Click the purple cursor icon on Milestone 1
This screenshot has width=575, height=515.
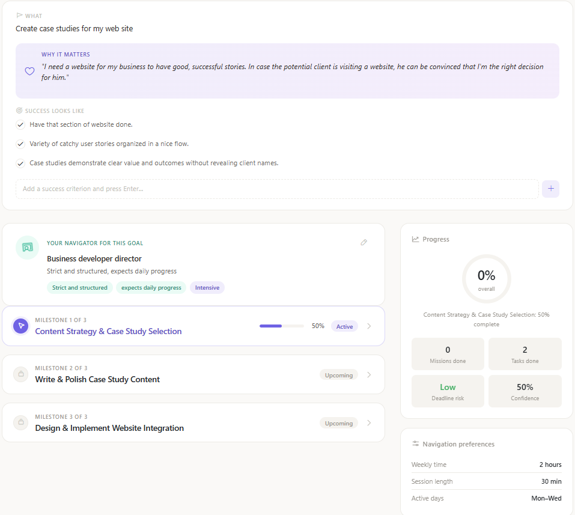(21, 326)
